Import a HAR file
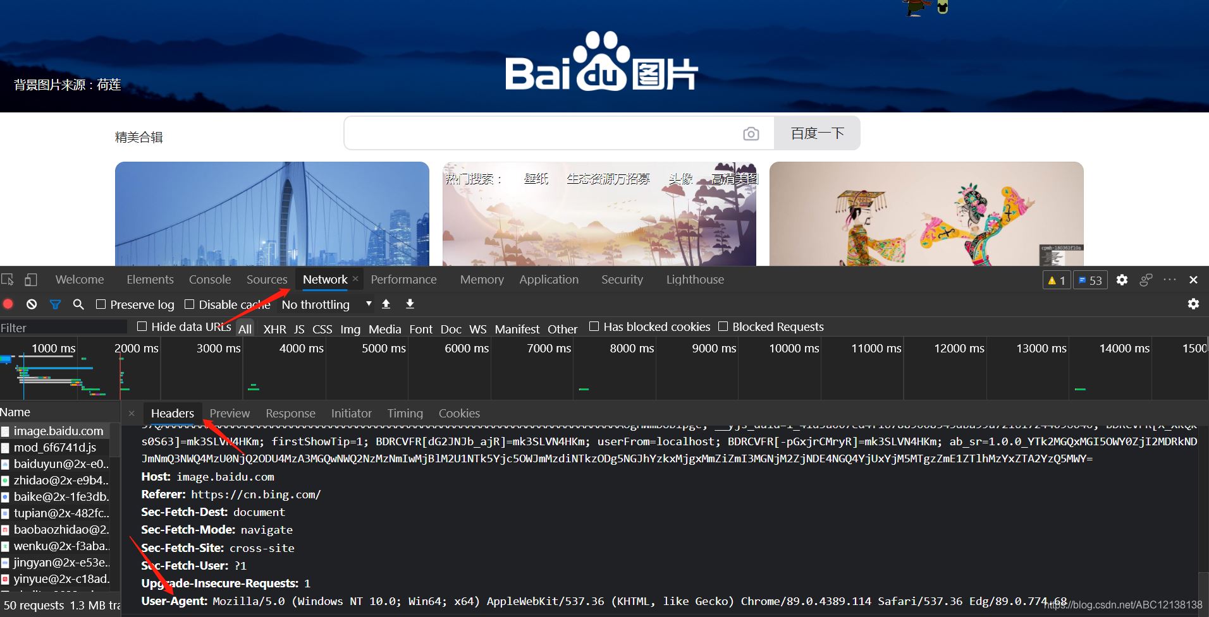This screenshot has height=617, width=1209. 386,304
